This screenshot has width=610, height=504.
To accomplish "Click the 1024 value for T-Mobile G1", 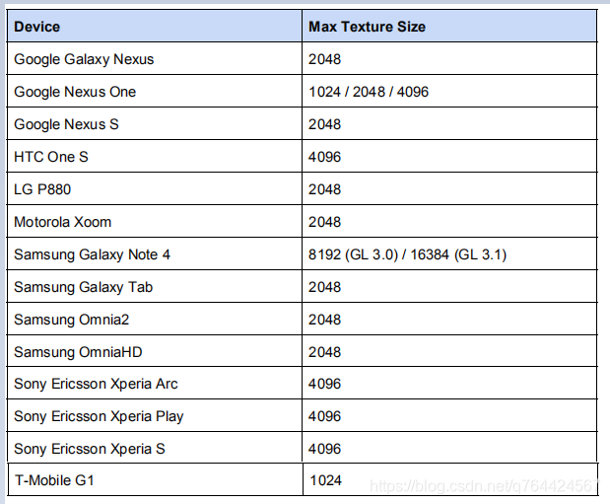I will click(x=324, y=480).
